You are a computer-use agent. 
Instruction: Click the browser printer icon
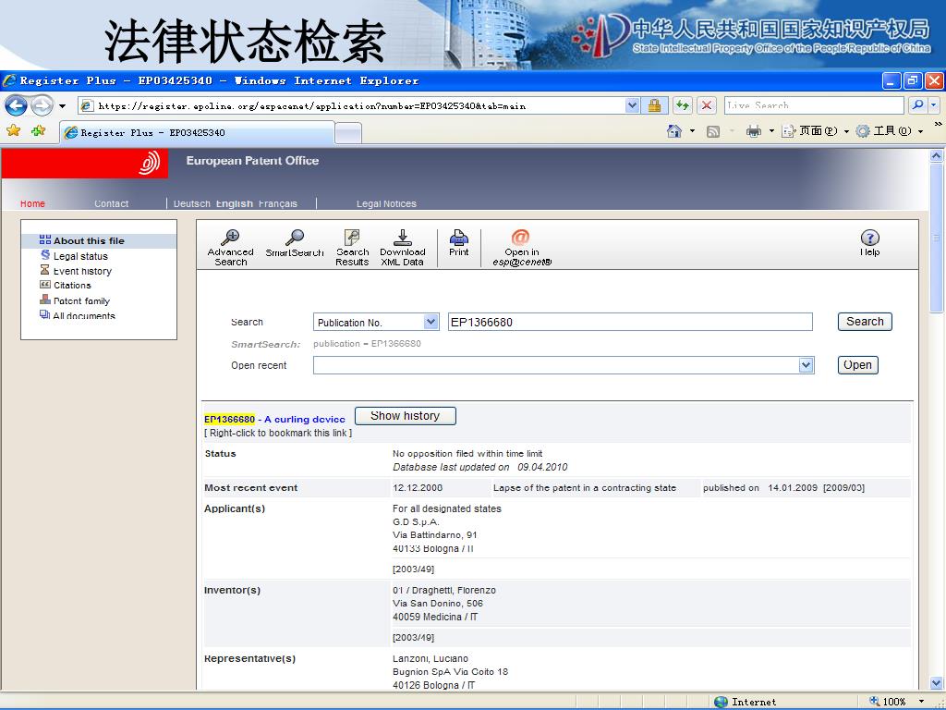click(x=754, y=131)
